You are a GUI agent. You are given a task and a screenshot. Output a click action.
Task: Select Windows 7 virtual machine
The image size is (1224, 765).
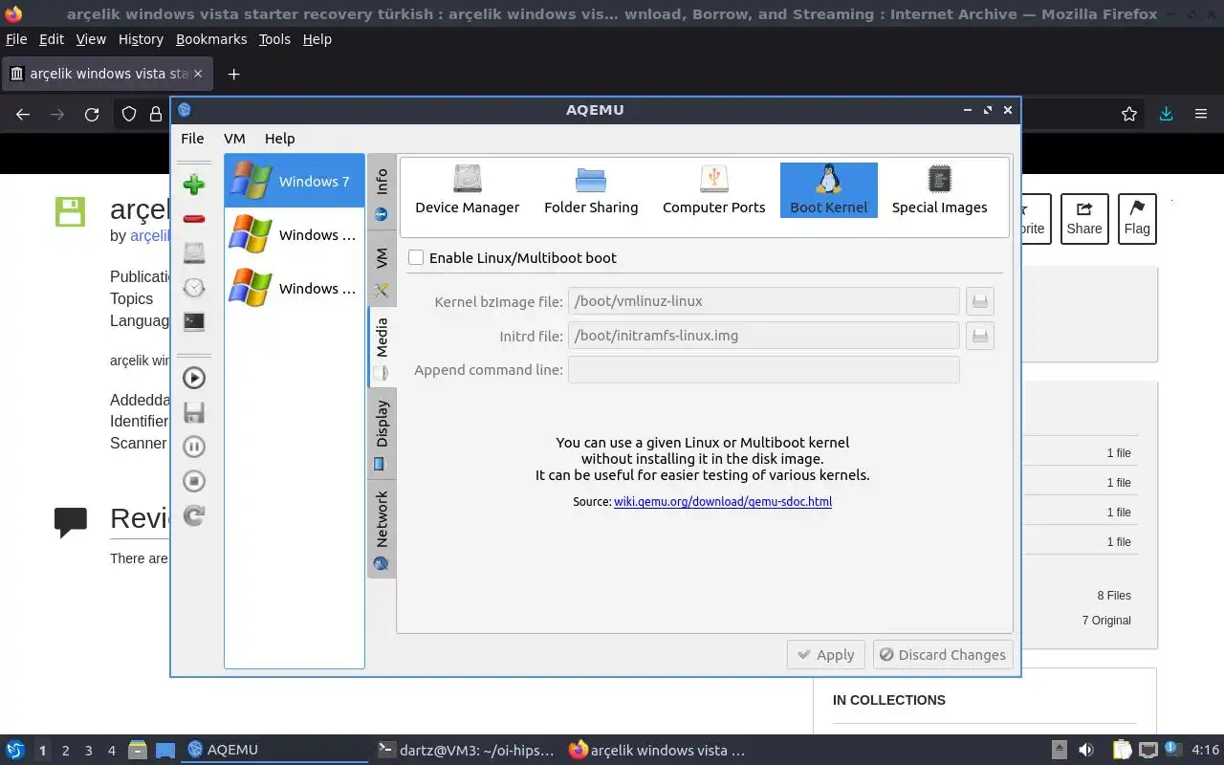[295, 181]
